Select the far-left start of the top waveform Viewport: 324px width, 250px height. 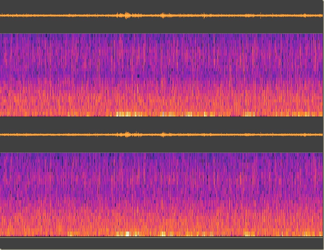coord(1,15)
